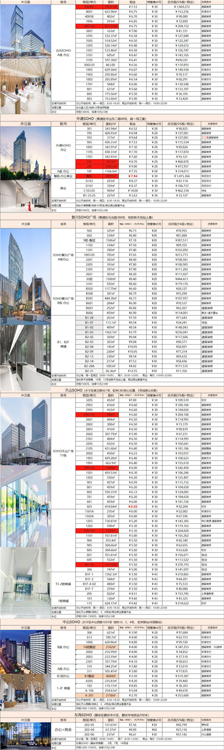Click the #VALUE! error cell
This screenshot has width=224, height=750.
tap(182, 60)
